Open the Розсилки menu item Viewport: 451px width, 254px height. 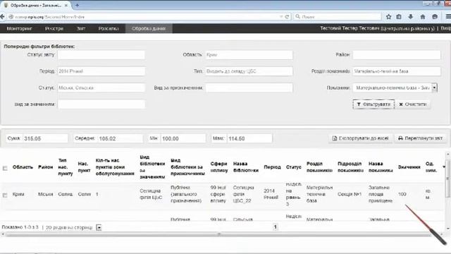109,28
